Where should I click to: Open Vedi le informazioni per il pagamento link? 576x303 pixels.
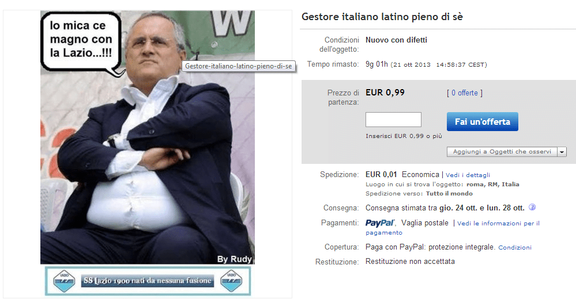coord(453,228)
